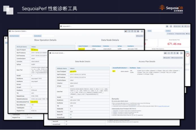The width and height of the screenshot is (196, 130).
Task: Click SequoiaPerf link in Slow Operation Details window
Action: (x=140, y=36)
